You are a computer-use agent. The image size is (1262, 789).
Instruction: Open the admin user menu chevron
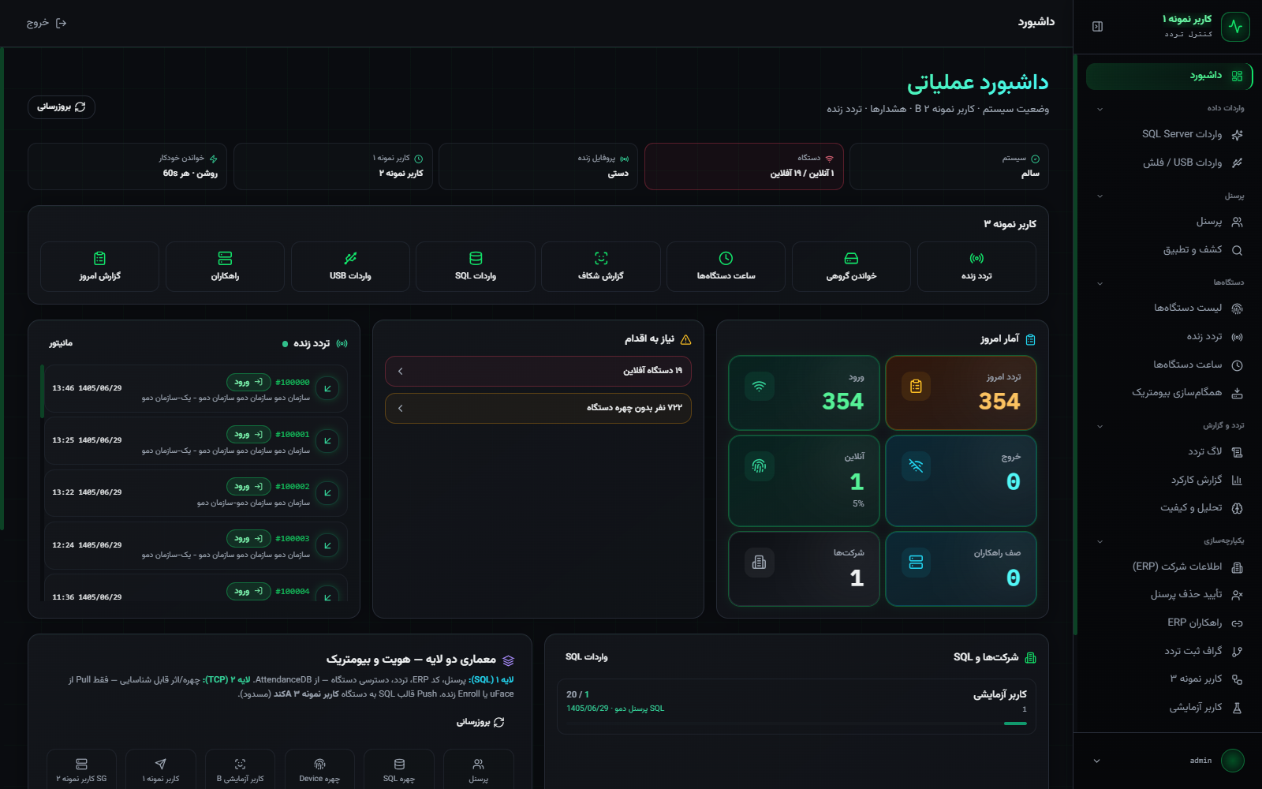click(x=1096, y=761)
